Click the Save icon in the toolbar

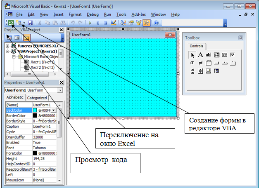pyautogui.click(x=30, y=23)
